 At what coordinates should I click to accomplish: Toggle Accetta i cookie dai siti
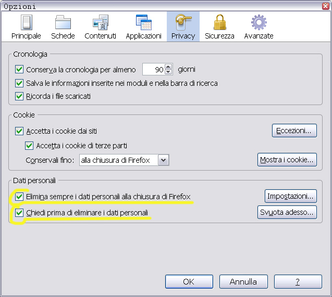pyautogui.click(x=19, y=131)
